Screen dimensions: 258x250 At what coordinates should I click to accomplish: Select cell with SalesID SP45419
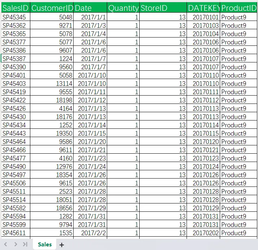16,91
